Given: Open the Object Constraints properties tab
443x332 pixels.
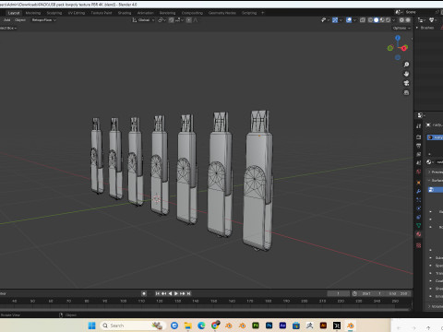Looking at the screenshot, I should pyautogui.click(x=418, y=217).
